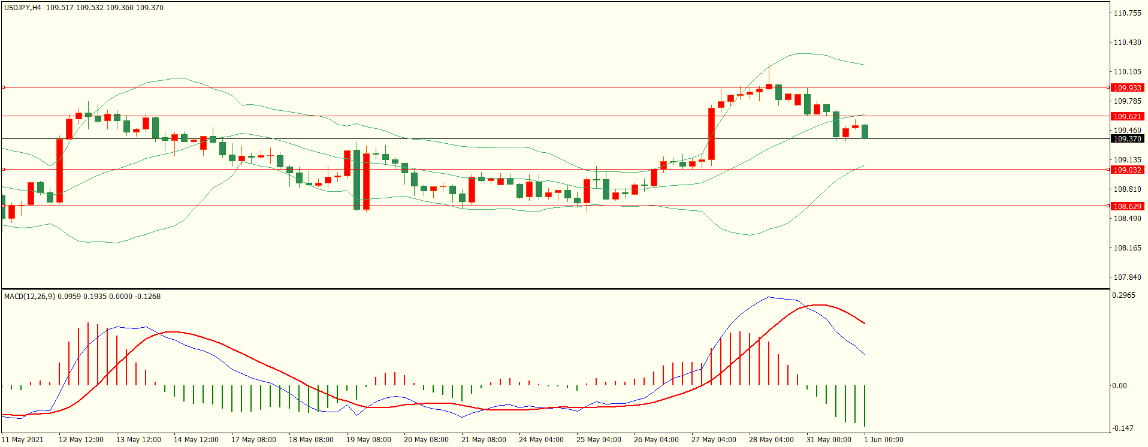The height and width of the screenshot is (447, 1148).
Task: Click the 109.933 red price label
Action: (1126, 87)
